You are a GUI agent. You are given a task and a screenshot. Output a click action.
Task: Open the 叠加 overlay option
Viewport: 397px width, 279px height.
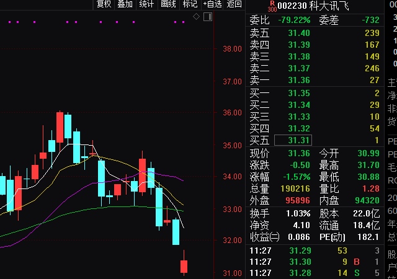[x=125, y=4]
